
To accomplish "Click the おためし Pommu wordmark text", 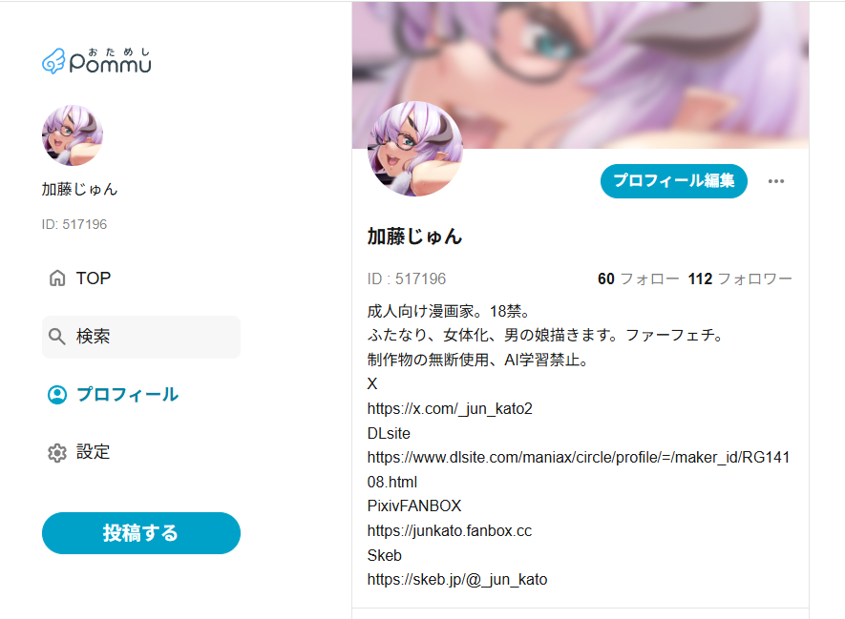I will pos(111,60).
